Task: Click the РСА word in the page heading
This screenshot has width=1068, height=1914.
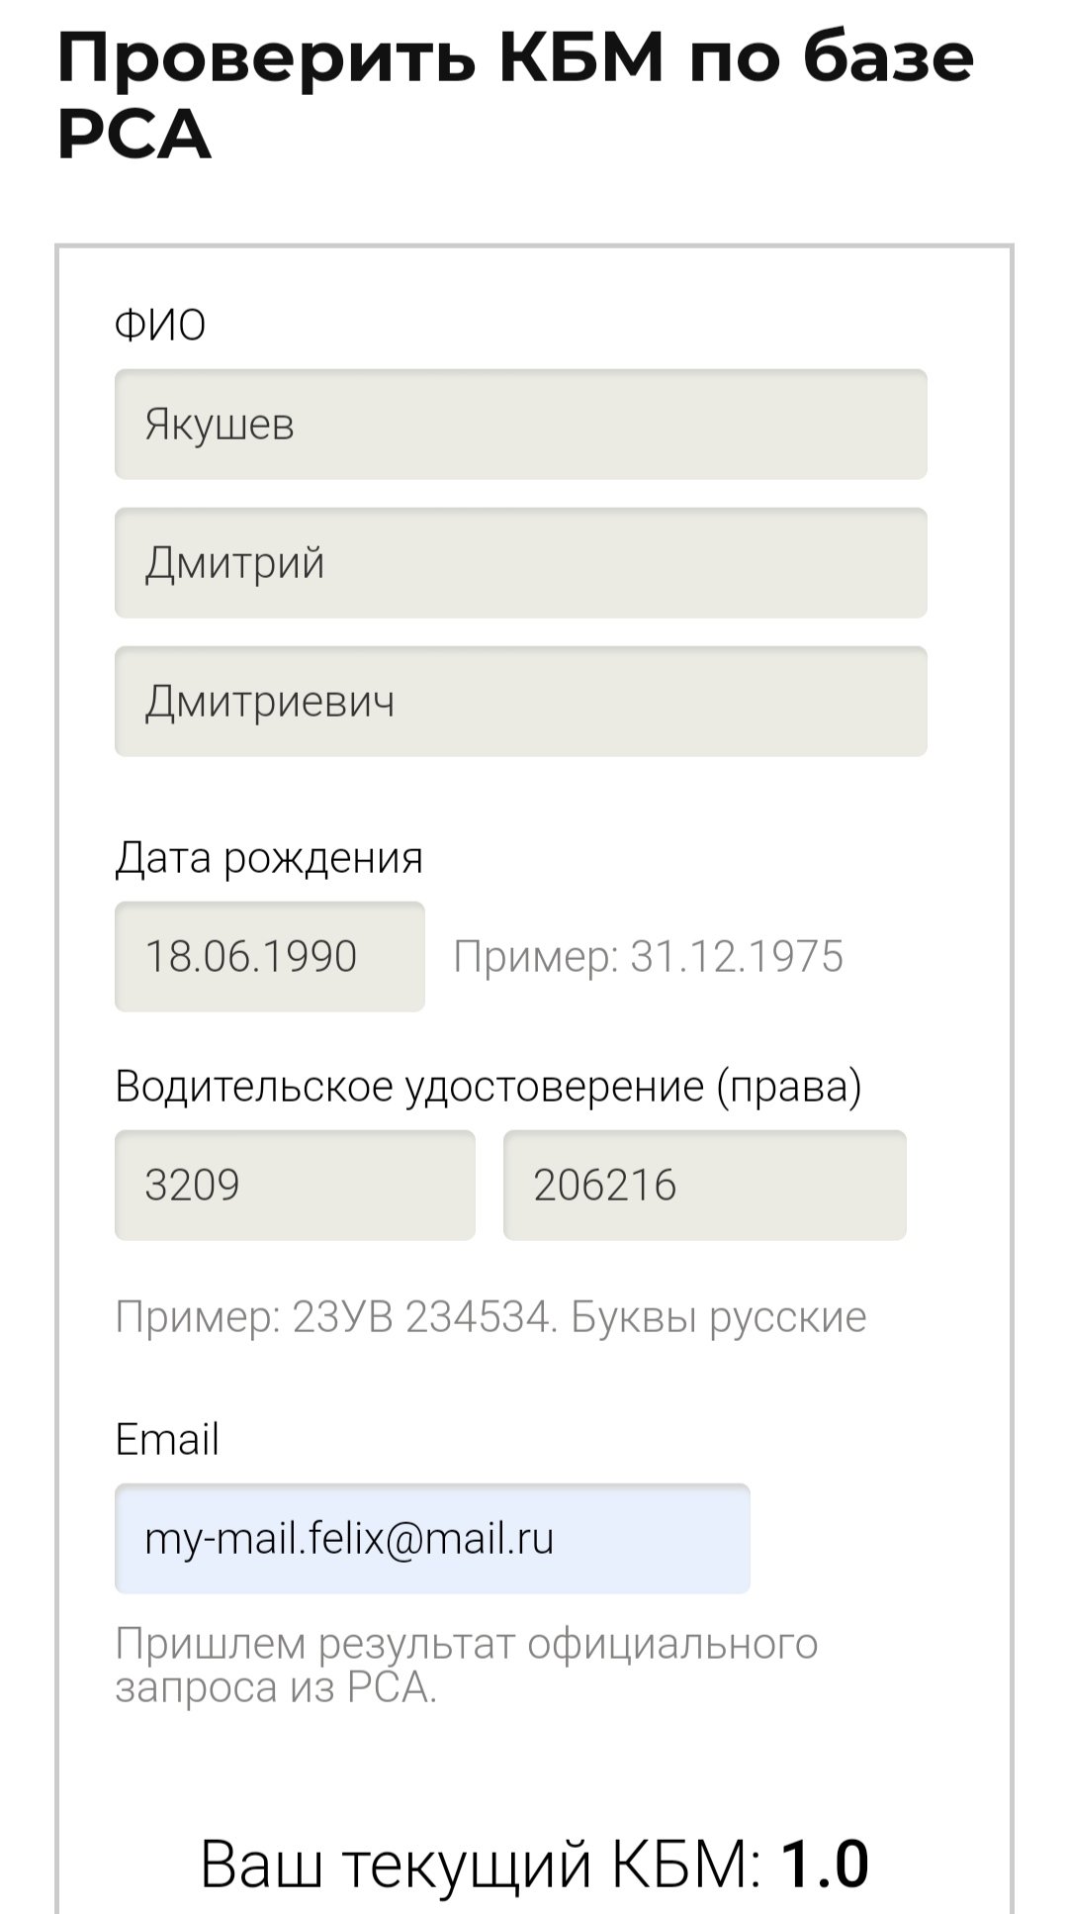Action: (133, 135)
